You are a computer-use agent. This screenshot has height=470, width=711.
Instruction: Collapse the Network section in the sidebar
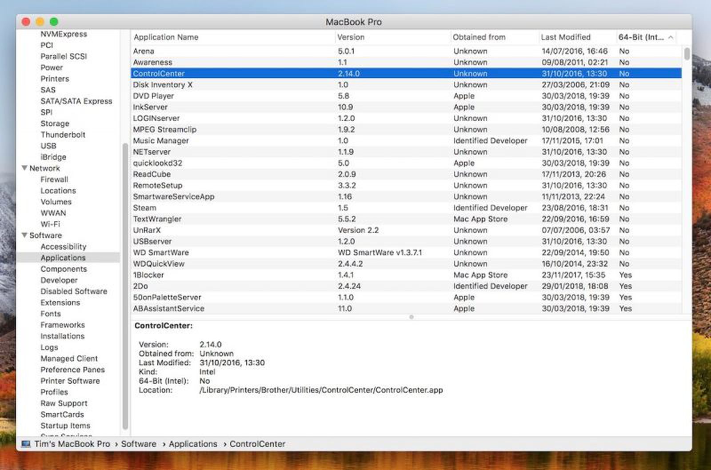click(24, 168)
